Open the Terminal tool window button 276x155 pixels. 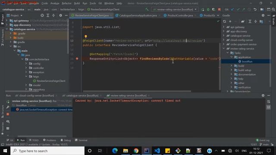pyautogui.click(x=81, y=140)
